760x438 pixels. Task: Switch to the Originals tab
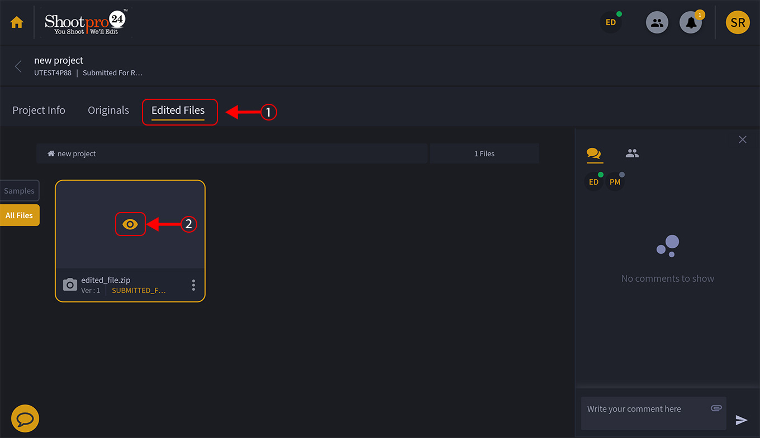(x=108, y=110)
